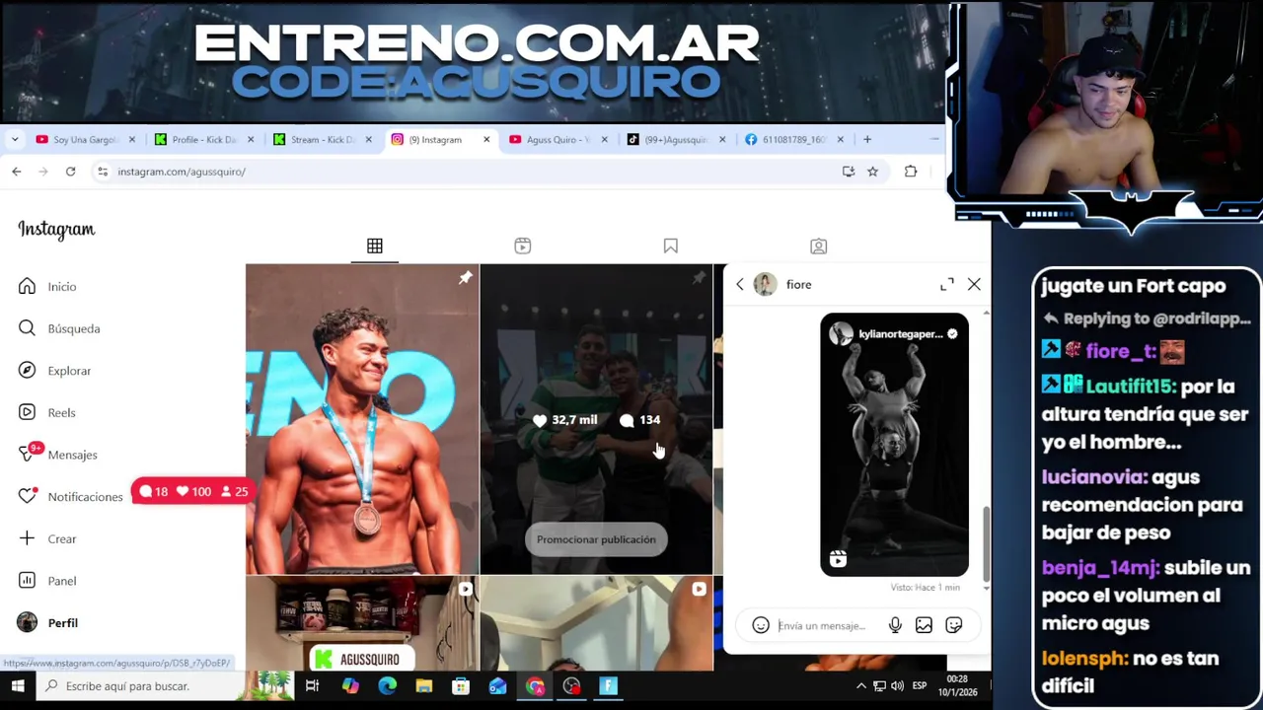Open the sticker picker in chat
The height and width of the screenshot is (710, 1263).
(954, 625)
